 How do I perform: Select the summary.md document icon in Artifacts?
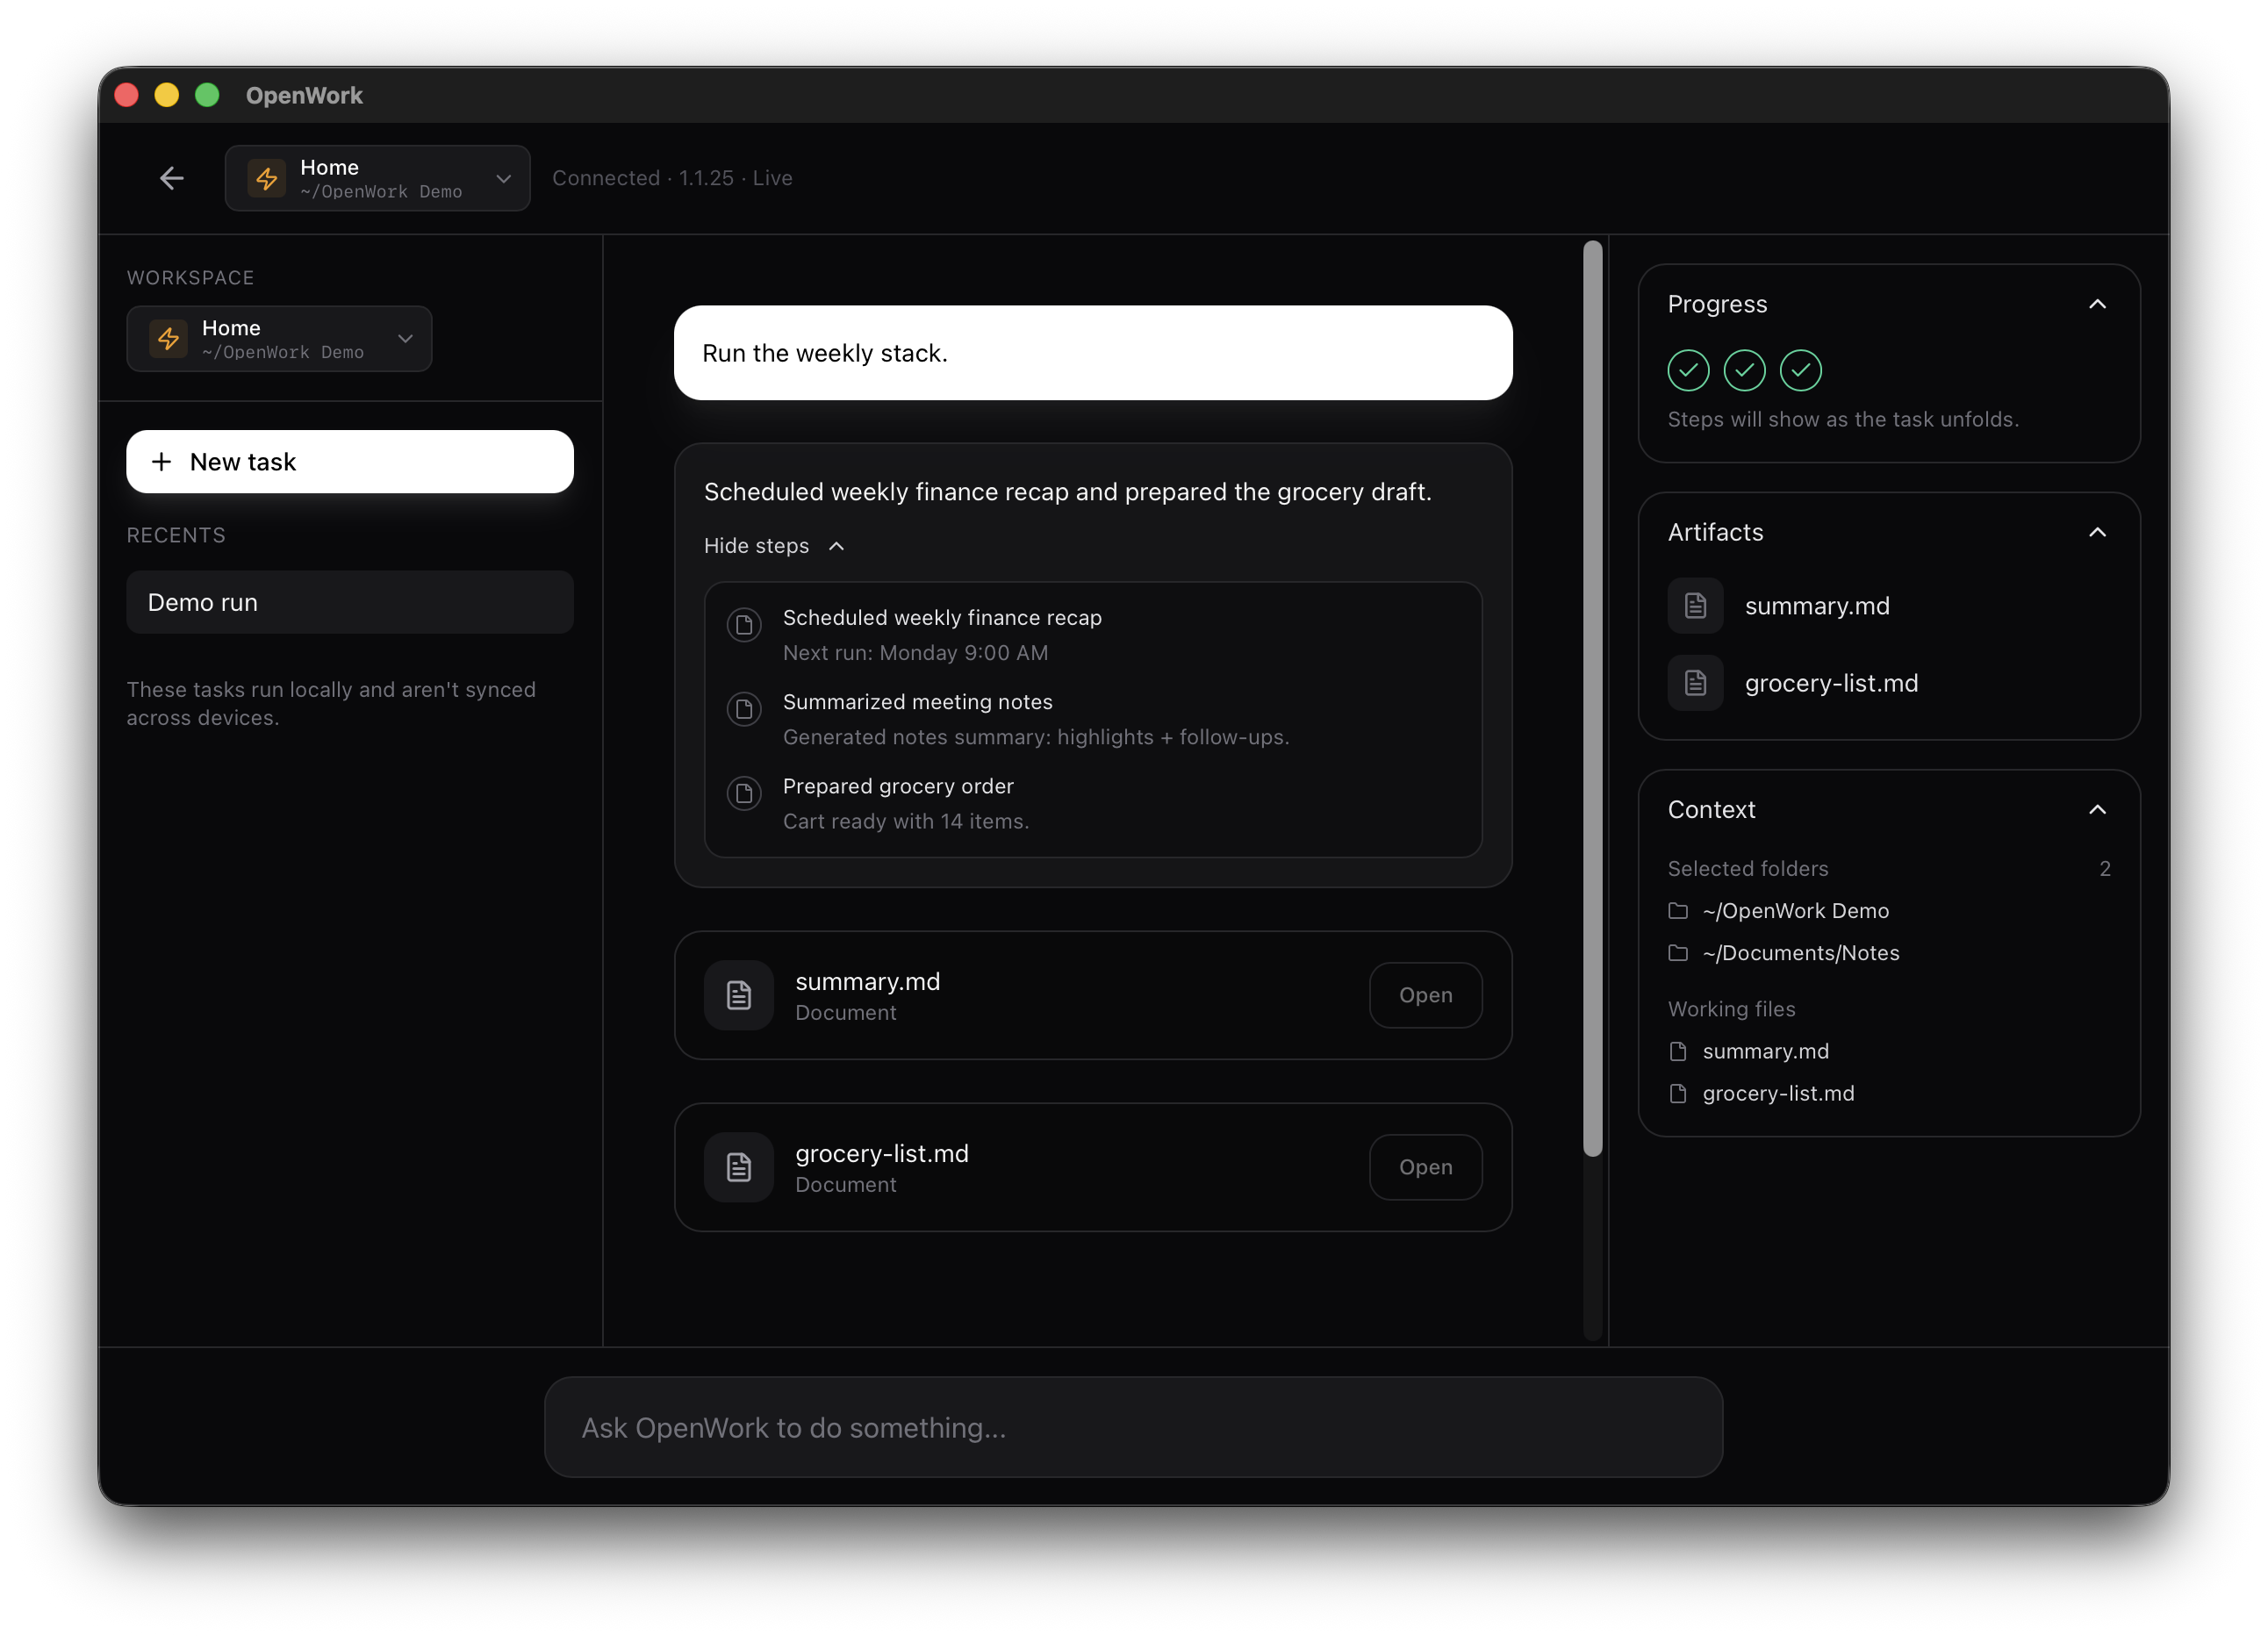pyautogui.click(x=1695, y=605)
